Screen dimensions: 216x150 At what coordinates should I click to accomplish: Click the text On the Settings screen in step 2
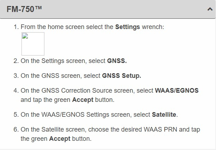53,61
